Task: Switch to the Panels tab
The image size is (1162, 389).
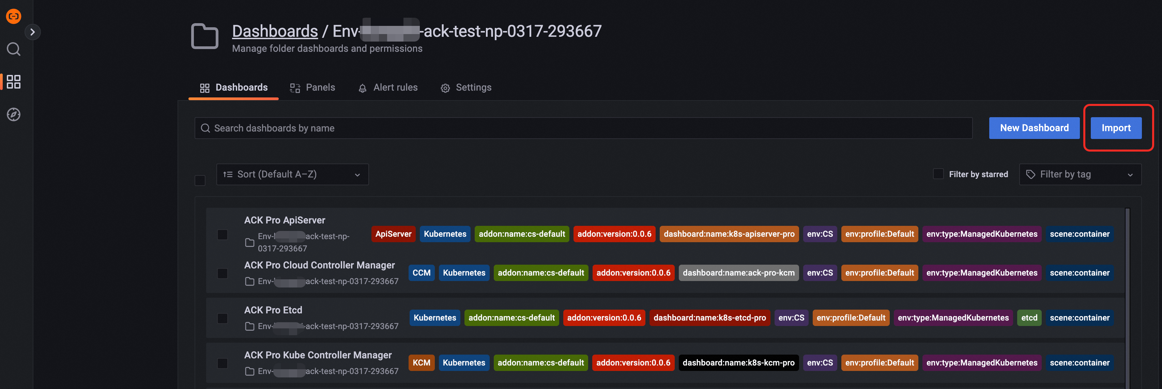Action: 312,88
